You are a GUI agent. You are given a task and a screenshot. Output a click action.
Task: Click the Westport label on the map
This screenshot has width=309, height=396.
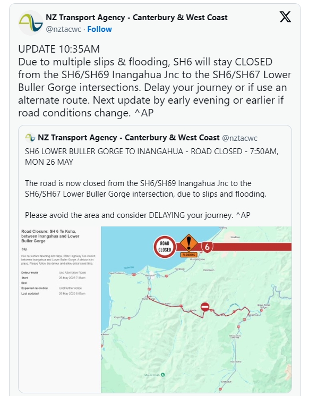150,275
